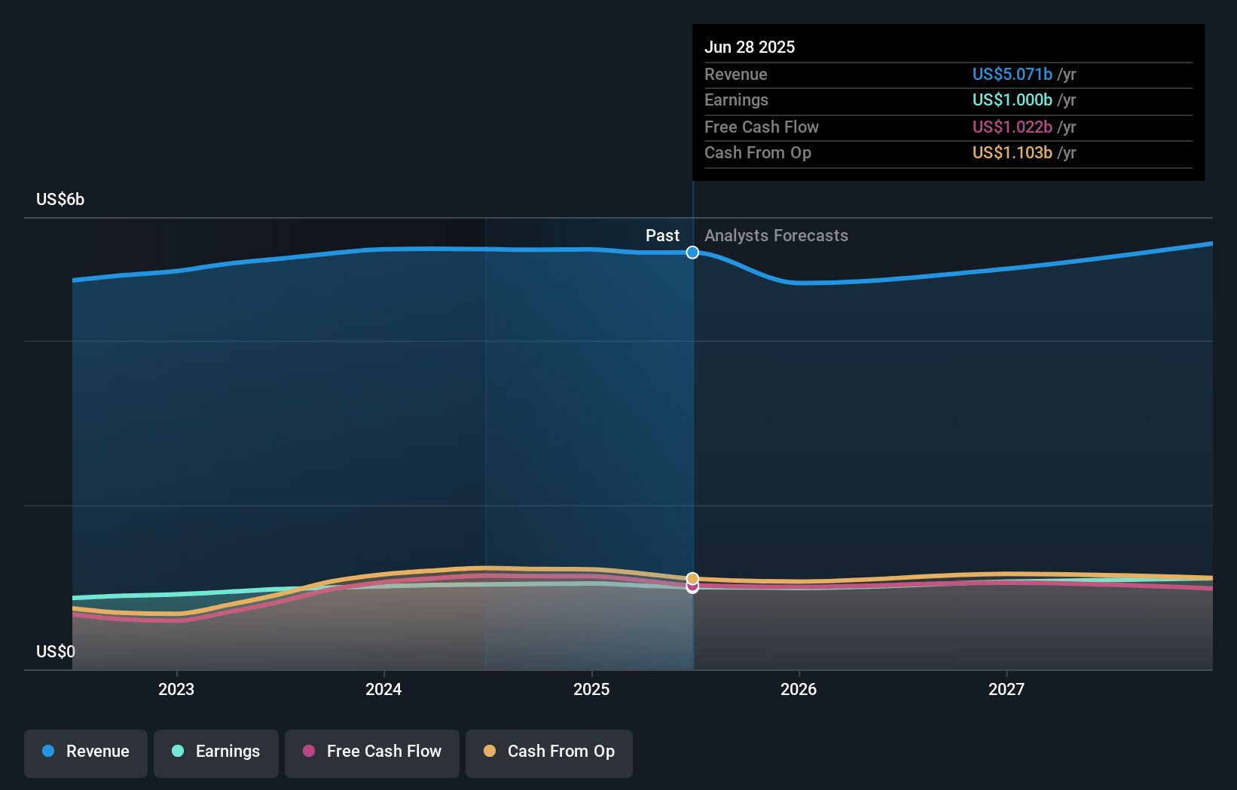Toggle the Cash From Op legend button
The width and height of the screenshot is (1237, 790).
click(x=549, y=753)
